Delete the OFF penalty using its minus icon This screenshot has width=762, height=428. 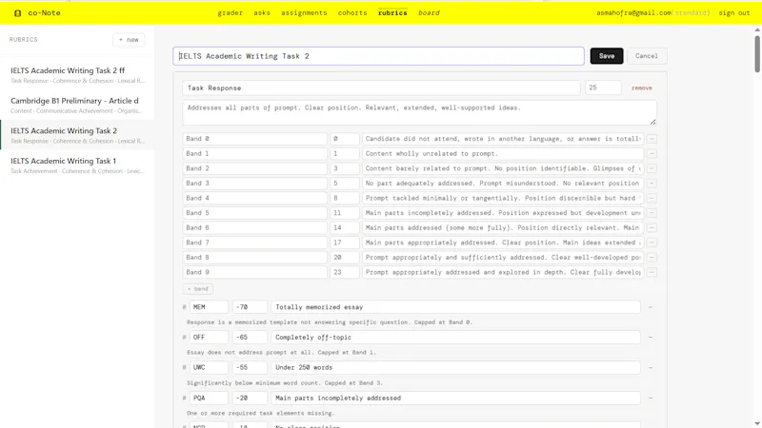tap(651, 338)
